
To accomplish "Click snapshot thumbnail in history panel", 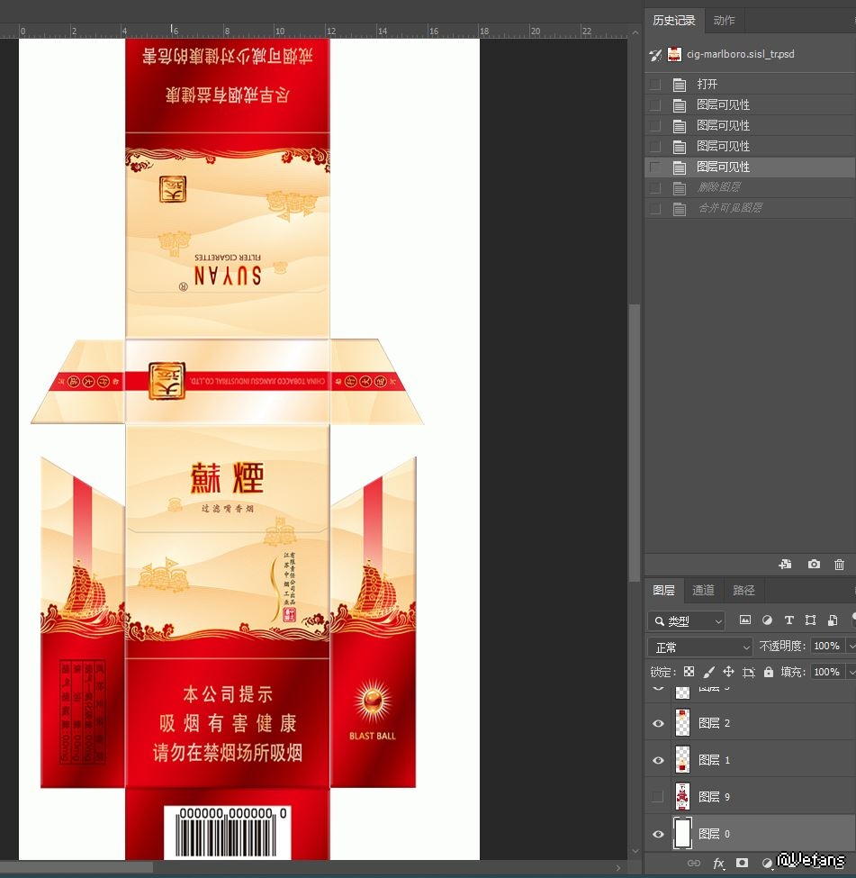I will click(x=674, y=54).
